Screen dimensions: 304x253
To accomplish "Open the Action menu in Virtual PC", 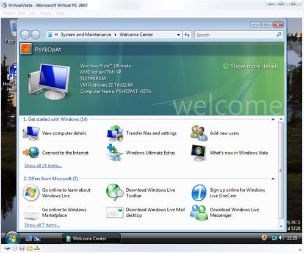I will (x=9, y=13).
